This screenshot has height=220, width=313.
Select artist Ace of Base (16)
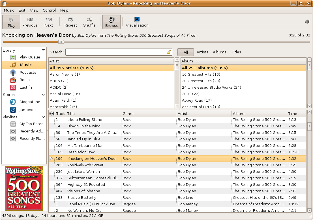(x=111, y=94)
